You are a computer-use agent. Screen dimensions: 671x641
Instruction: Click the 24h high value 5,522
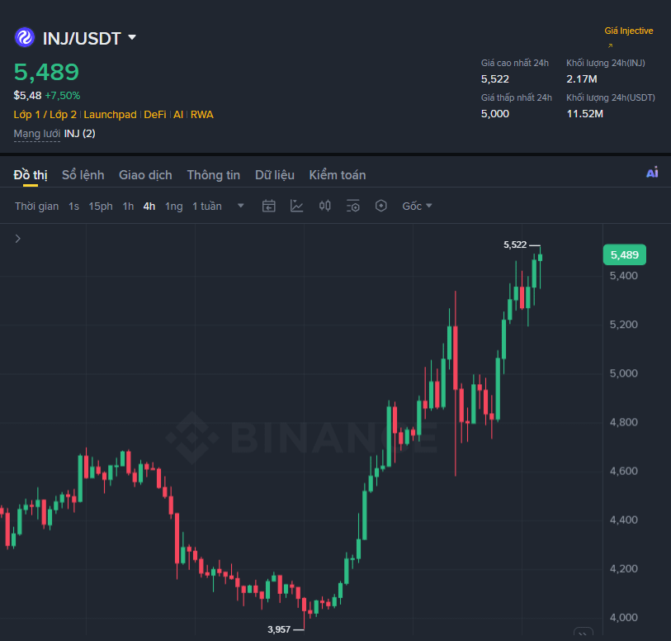[494, 79]
